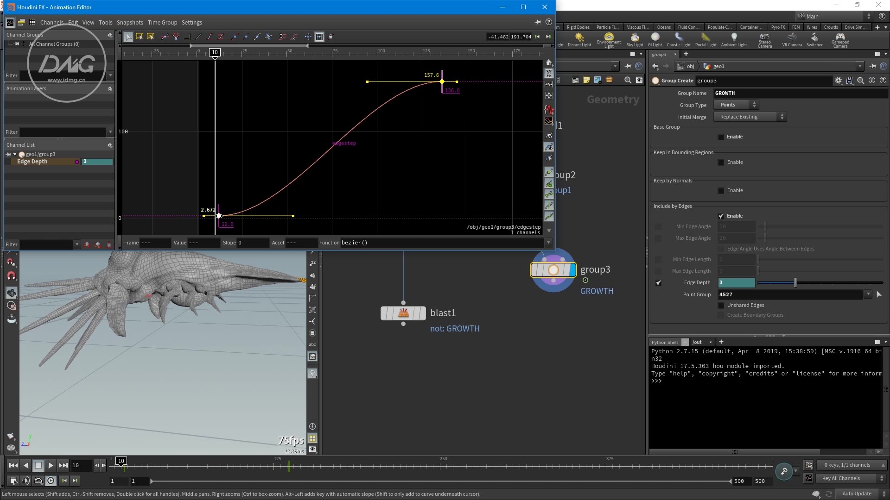This screenshot has height=500, width=890.
Task: Open the Channels menu
Action: pos(51,22)
